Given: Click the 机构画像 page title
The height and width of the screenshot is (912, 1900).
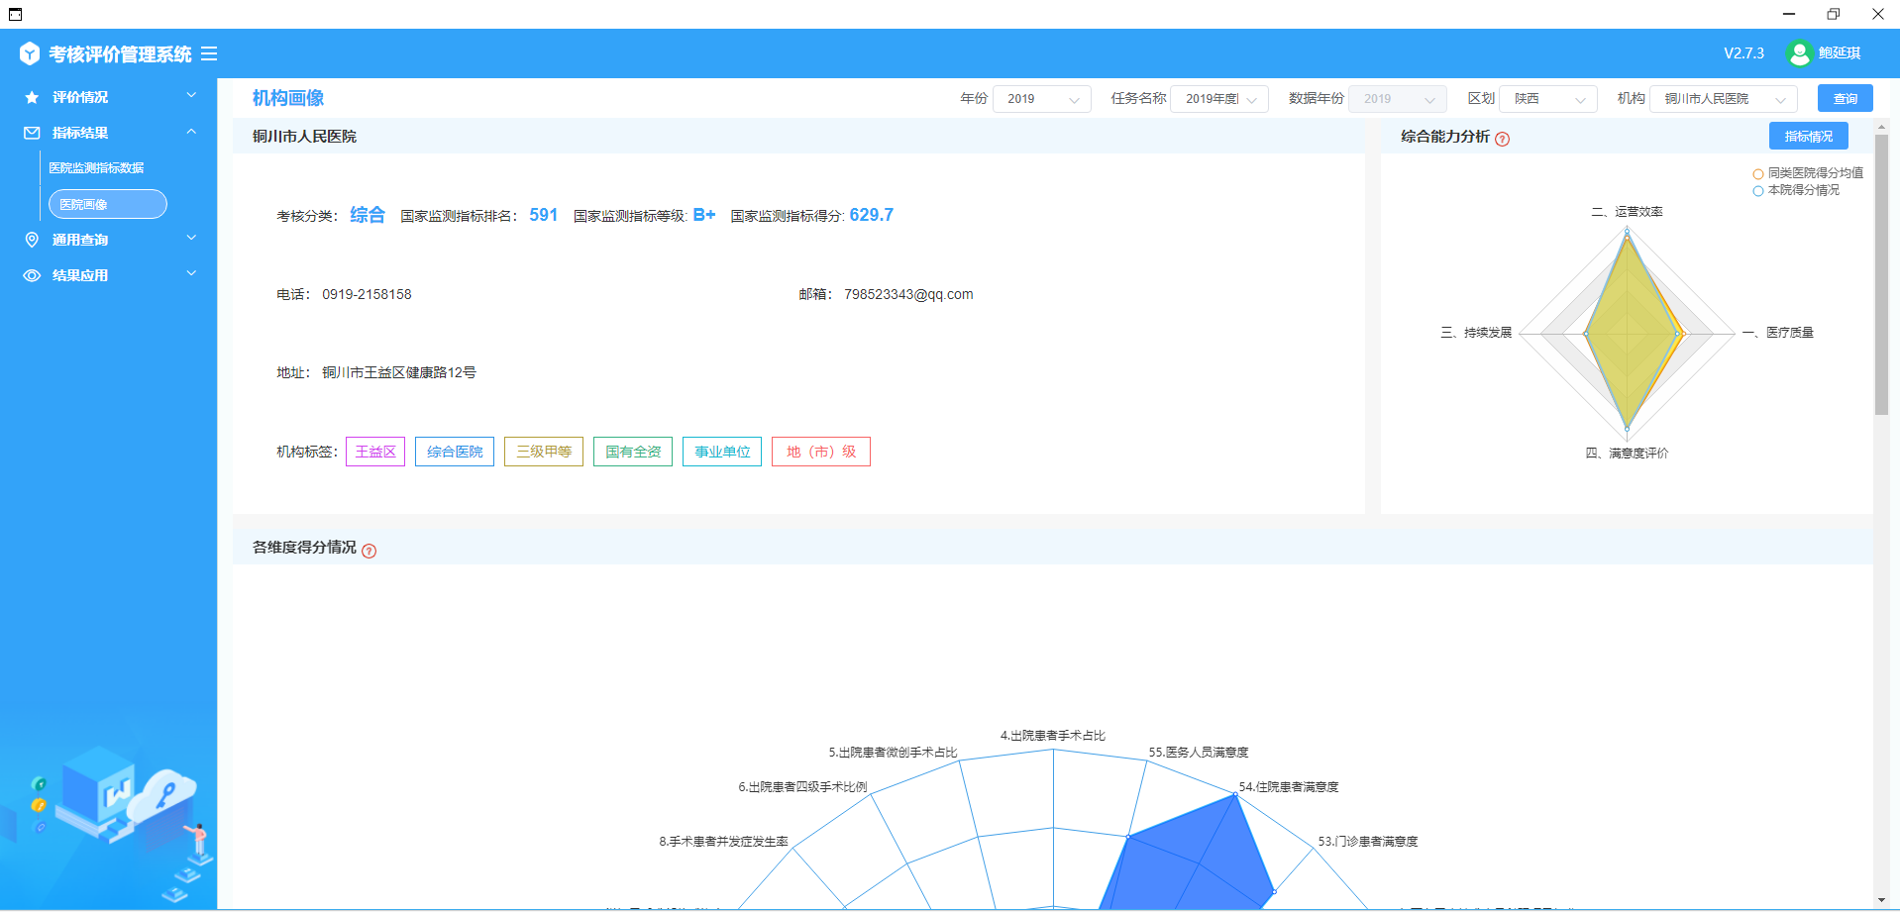Looking at the screenshot, I should [288, 98].
